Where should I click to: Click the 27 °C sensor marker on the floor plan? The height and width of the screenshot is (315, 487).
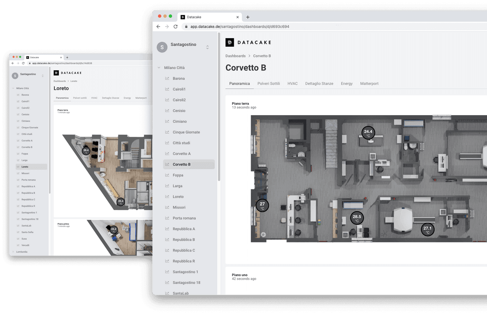(262, 205)
